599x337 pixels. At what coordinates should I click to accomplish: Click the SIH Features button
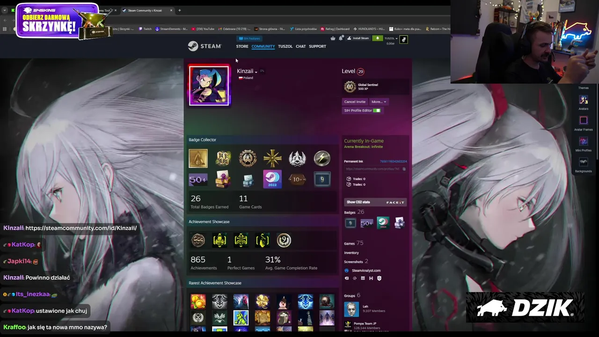tap(249, 38)
